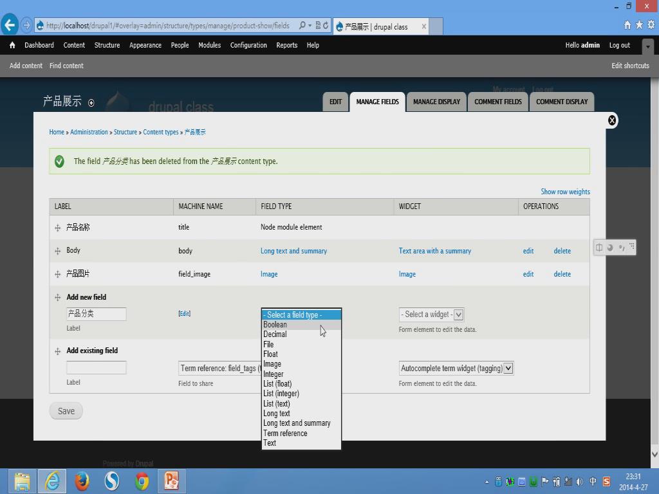Open the Configuration admin menu
Viewport: 659px width, 494px height.
coord(248,45)
